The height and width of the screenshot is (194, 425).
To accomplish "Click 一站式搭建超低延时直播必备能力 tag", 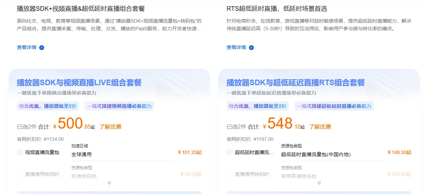I will 334,106.
